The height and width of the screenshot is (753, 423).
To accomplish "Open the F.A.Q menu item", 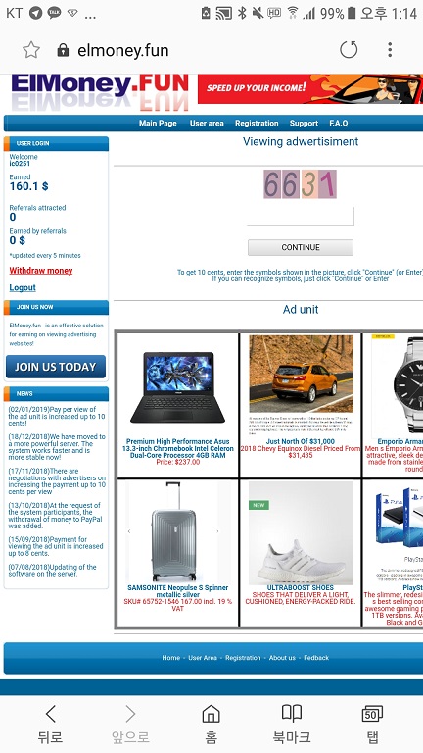I will [x=339, y=123].
